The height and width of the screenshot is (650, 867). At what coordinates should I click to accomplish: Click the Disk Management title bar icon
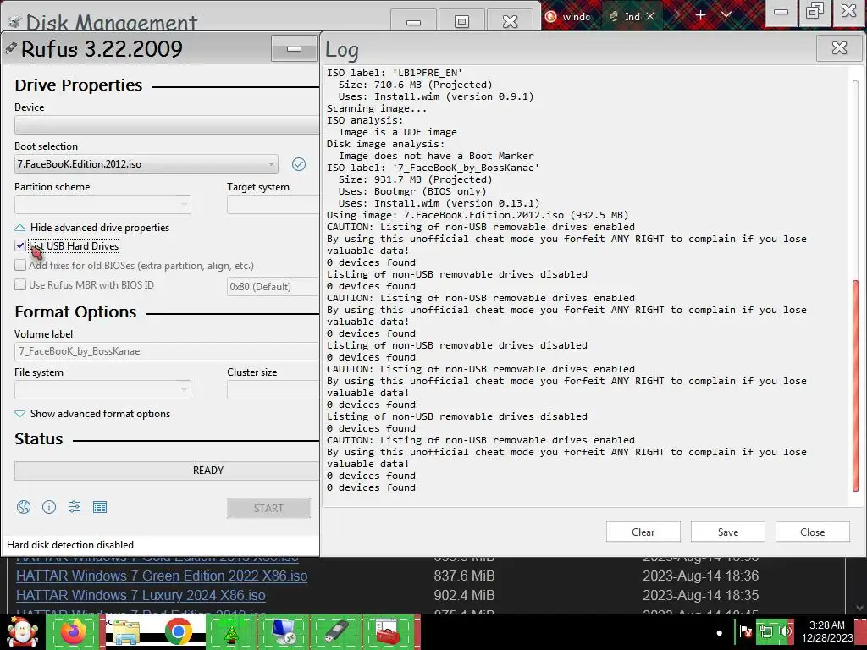click(14, 22)
